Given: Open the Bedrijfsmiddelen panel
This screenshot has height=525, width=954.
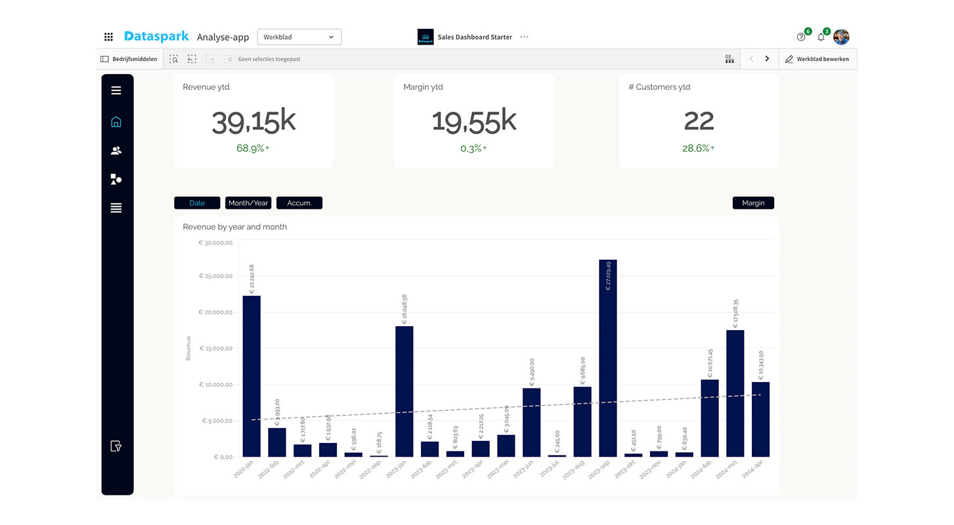Looking at the screenshot, I should pos(129,58).
